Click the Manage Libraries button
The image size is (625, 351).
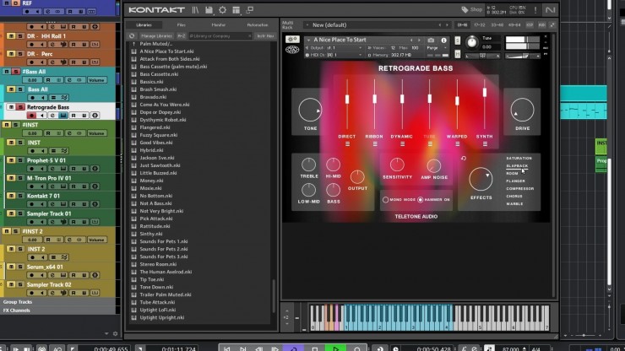pos(155,36)
